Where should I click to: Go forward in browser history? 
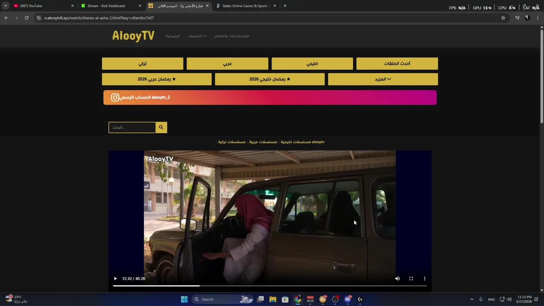pyautogui.click(x=16, y=18)
